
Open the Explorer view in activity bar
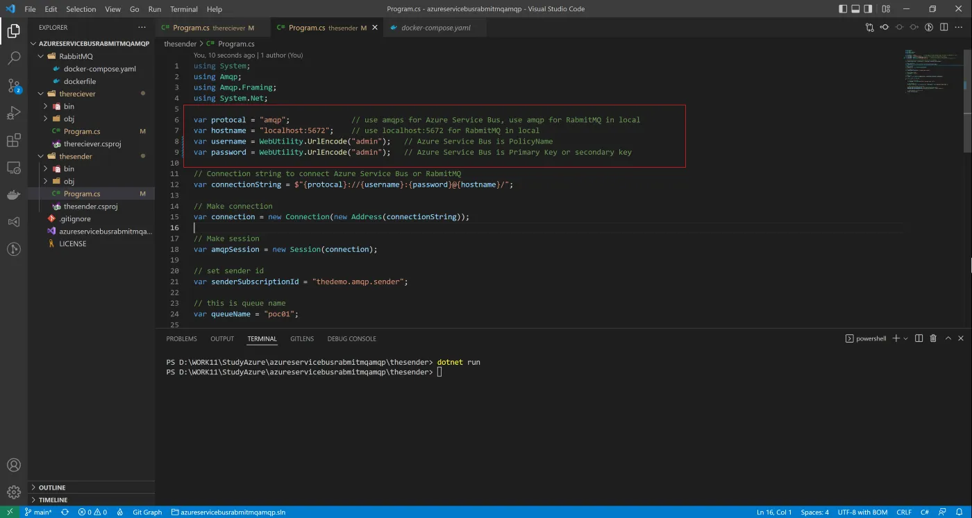pyautogui.click(x=13, y=31)
